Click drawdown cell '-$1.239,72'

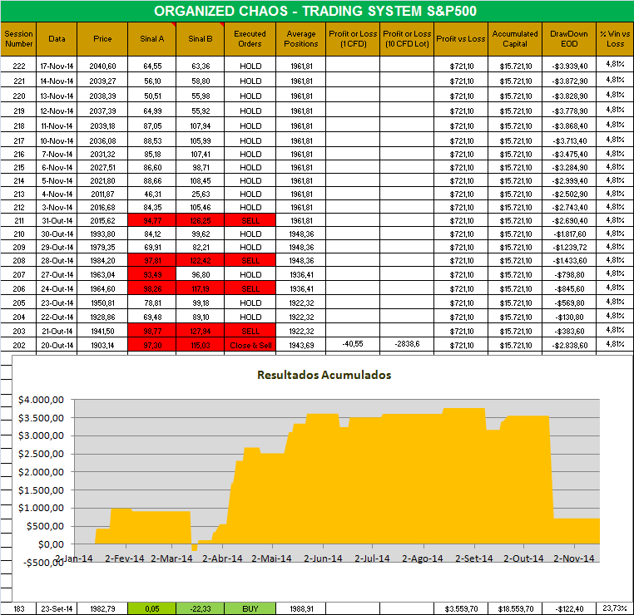tap(569, 247)
